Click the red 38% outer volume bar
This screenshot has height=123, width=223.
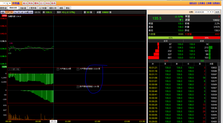pos(207,38)
